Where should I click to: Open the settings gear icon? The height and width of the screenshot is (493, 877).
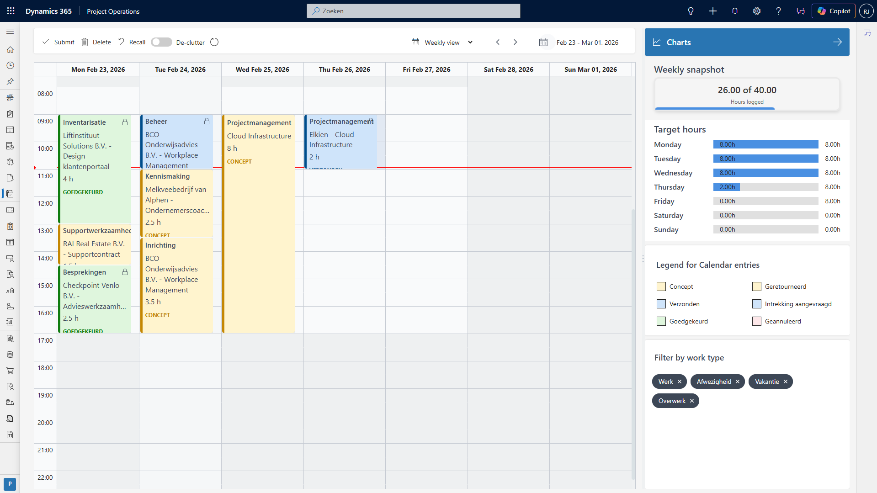[756, 11]
